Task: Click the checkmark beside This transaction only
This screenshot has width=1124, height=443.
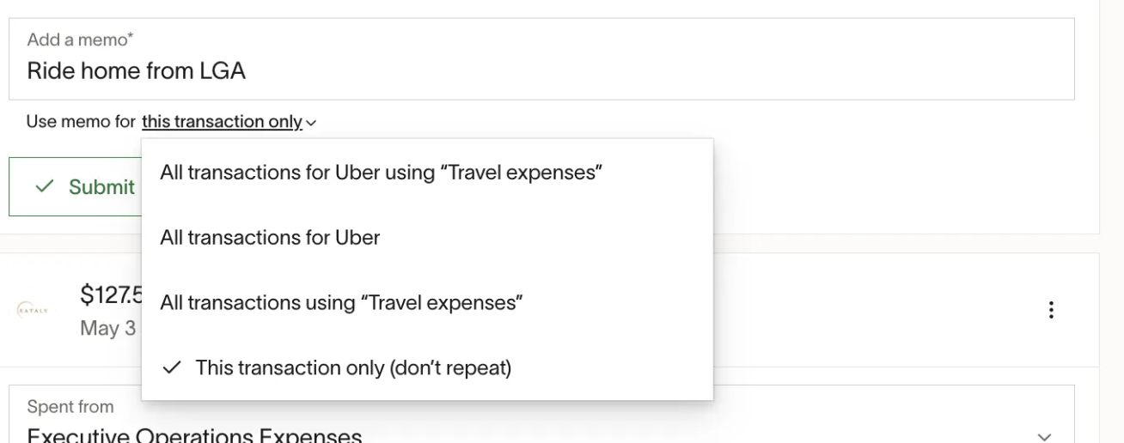Action: point(172,367)
